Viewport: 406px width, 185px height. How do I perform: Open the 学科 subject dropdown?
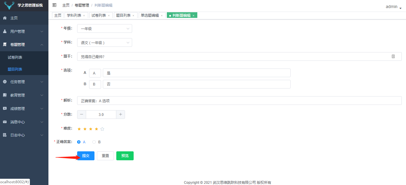pos(104,42)
